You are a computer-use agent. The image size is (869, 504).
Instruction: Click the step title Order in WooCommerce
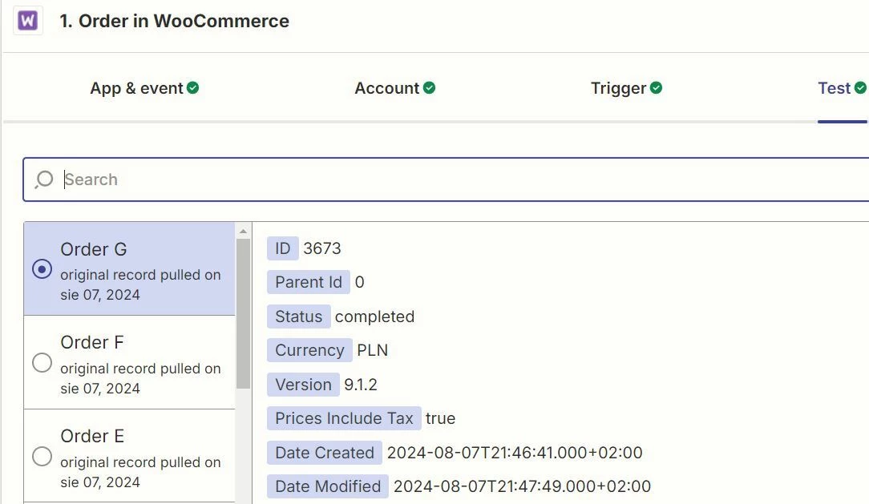pyautogui.click(x=184, y=21)
